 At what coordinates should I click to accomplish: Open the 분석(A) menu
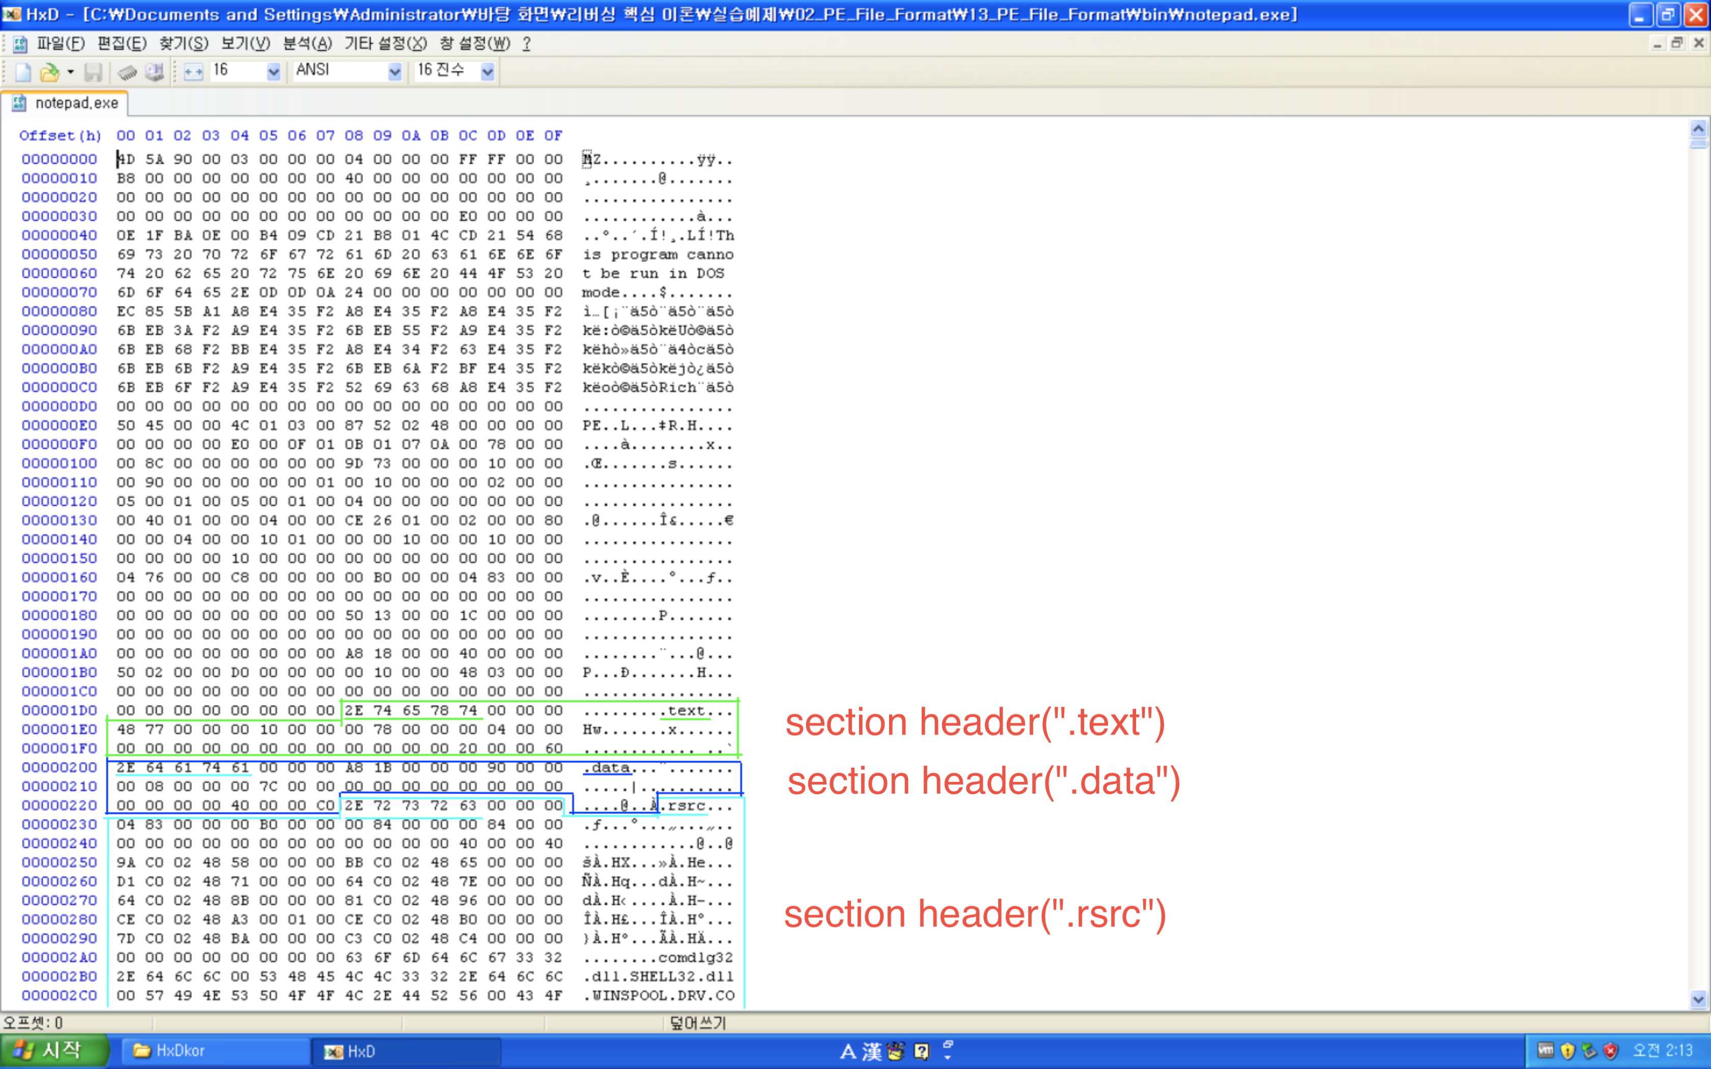pyautogui.click(x=307, y=44)
